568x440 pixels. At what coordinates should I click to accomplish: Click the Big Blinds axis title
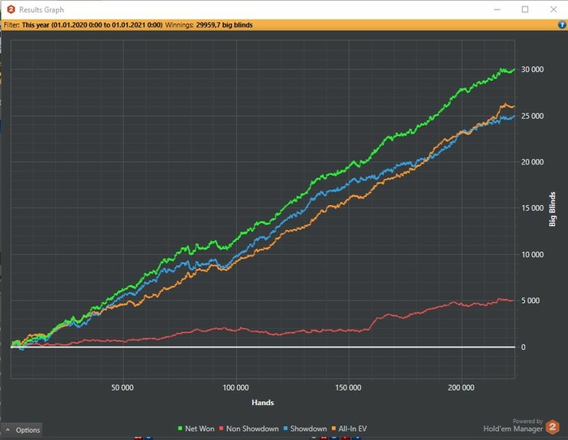coord(552,209)
